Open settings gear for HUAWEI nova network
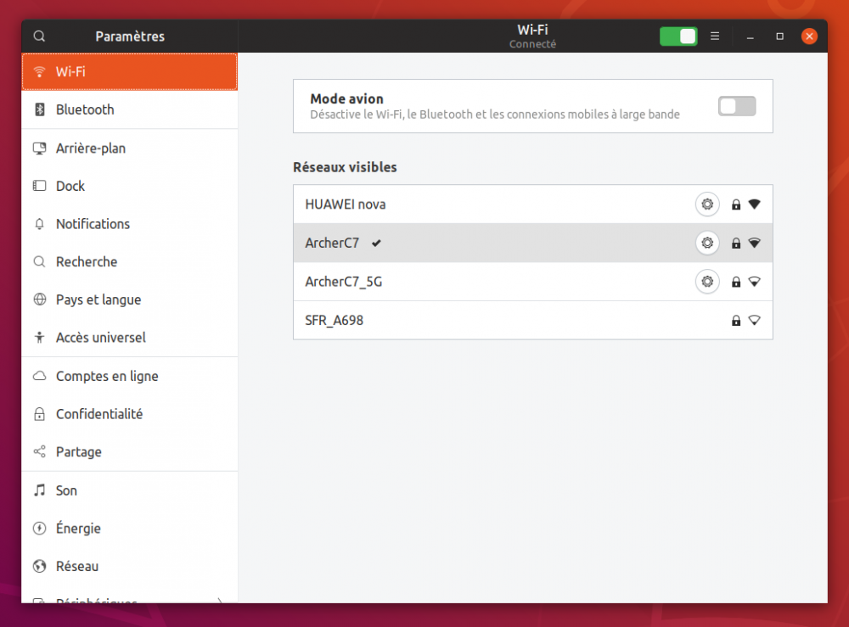The image size is (849, 627). [706, 204]
